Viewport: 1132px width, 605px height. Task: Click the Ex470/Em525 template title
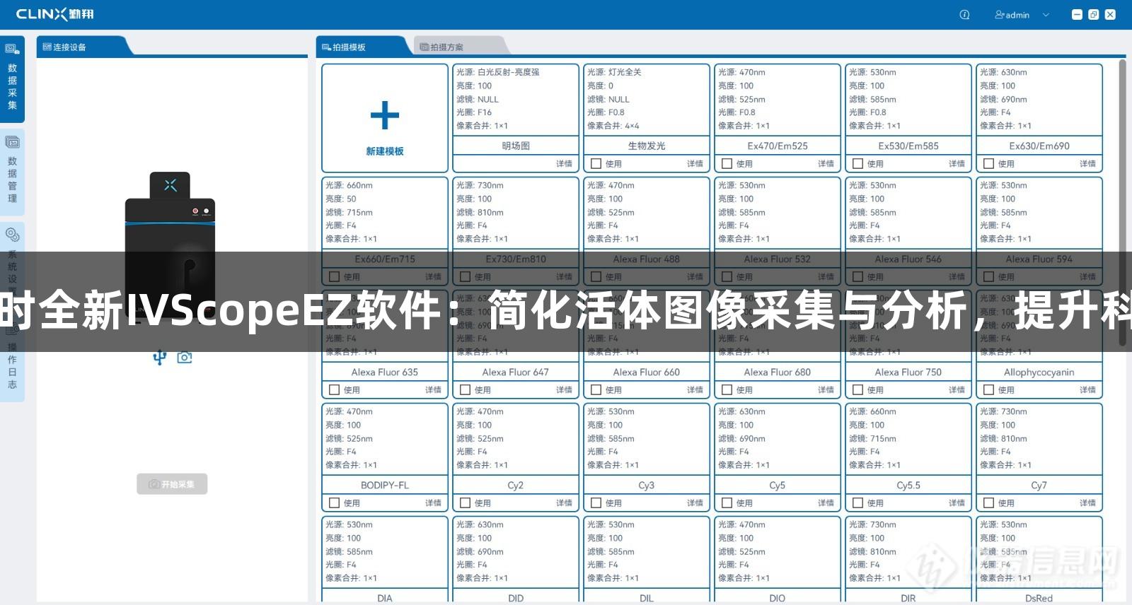(778, 146)
